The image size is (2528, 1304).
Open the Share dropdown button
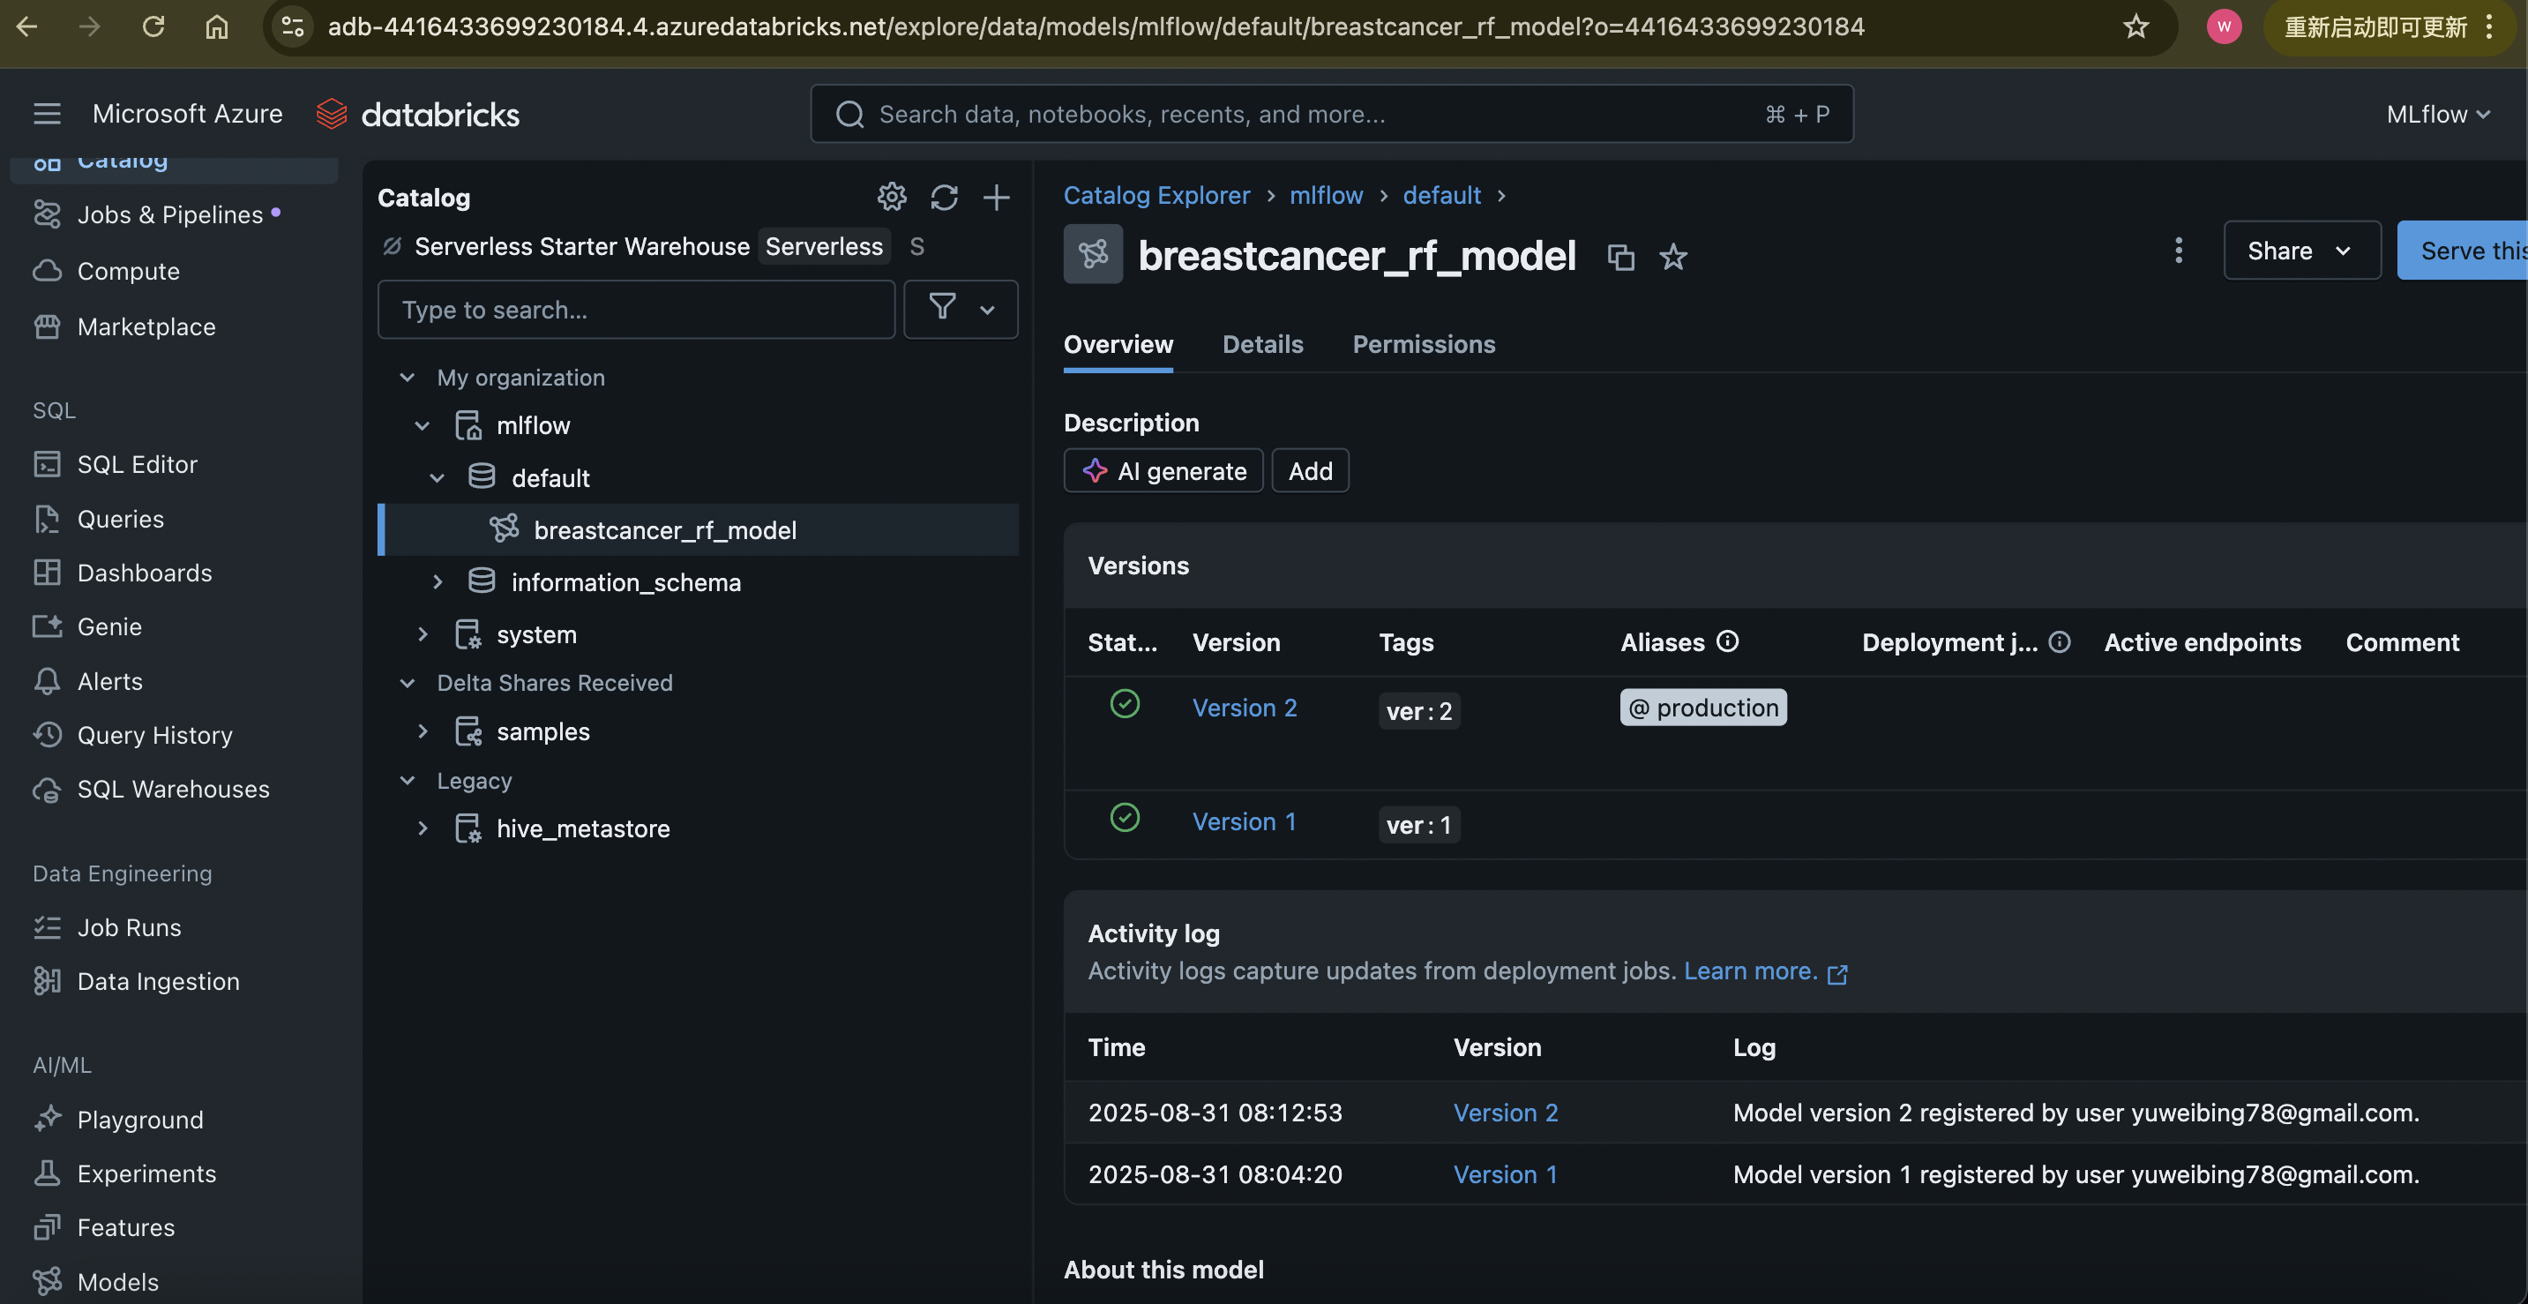point(2301,251)
